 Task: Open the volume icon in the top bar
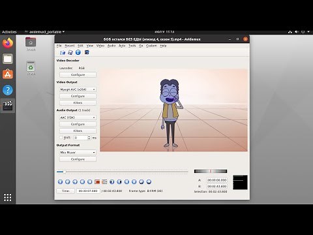(297, 32)
